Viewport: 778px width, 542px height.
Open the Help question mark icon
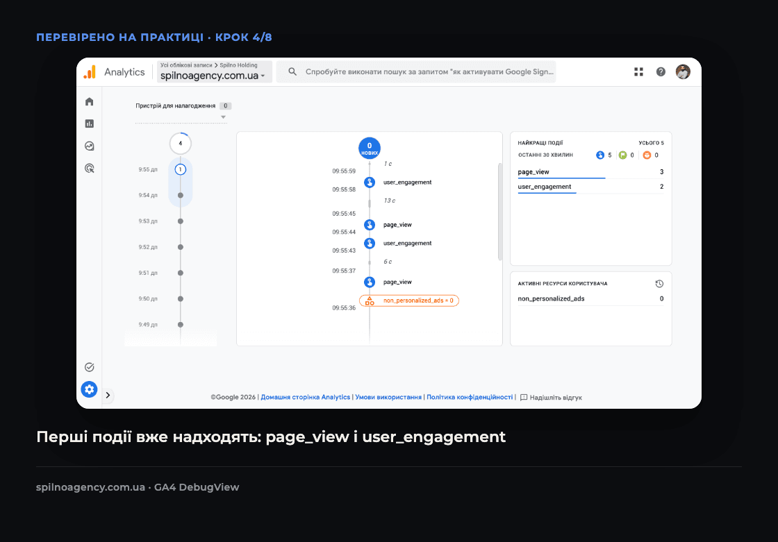point(661,72)
